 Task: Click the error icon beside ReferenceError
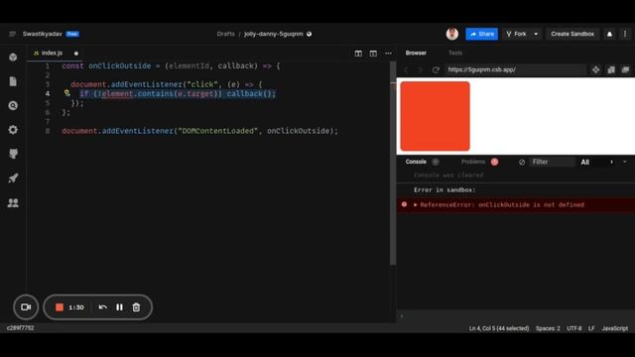(404, 204)
